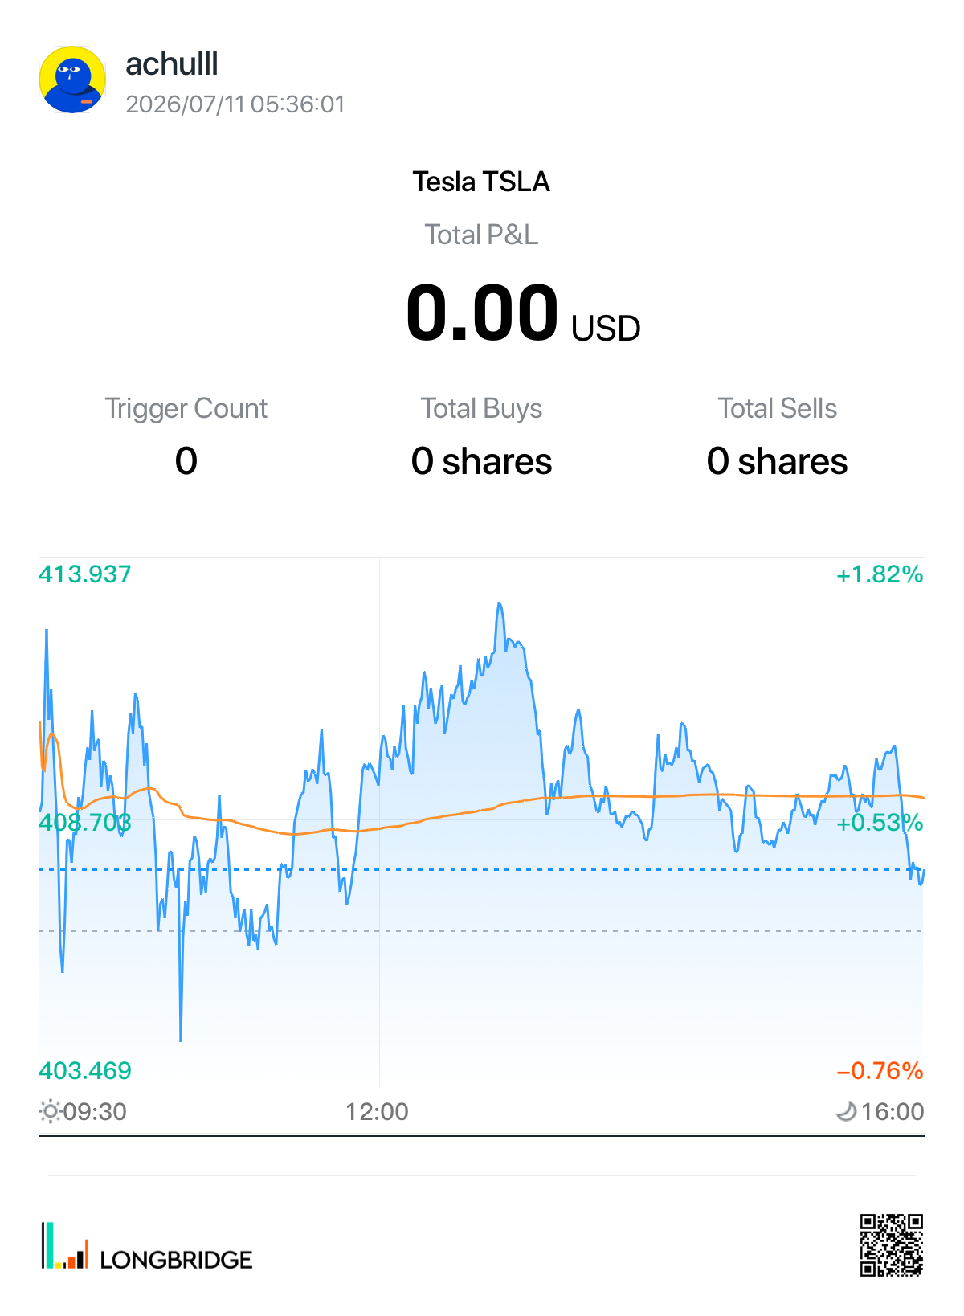The height and width of the screenshot is (1316, 964).
Task: Tap the achulll profile avatar
Action: tap(72, 80)
